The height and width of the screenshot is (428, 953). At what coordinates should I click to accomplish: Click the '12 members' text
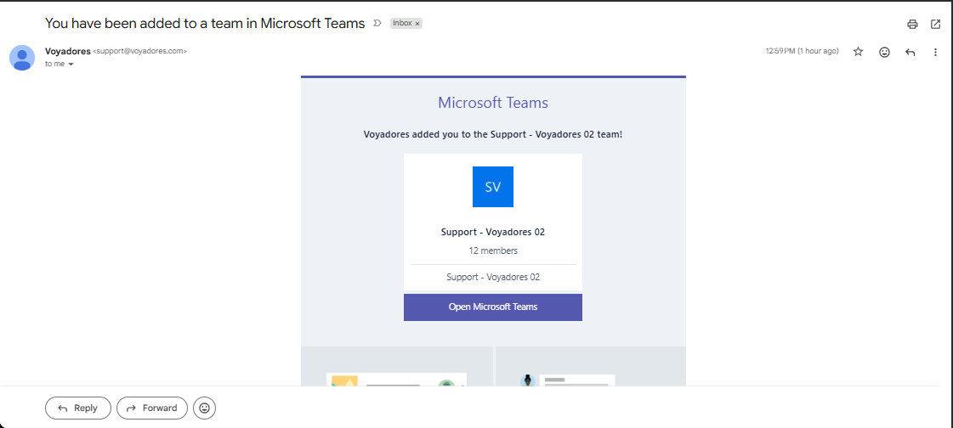click(x=493, y=251)
